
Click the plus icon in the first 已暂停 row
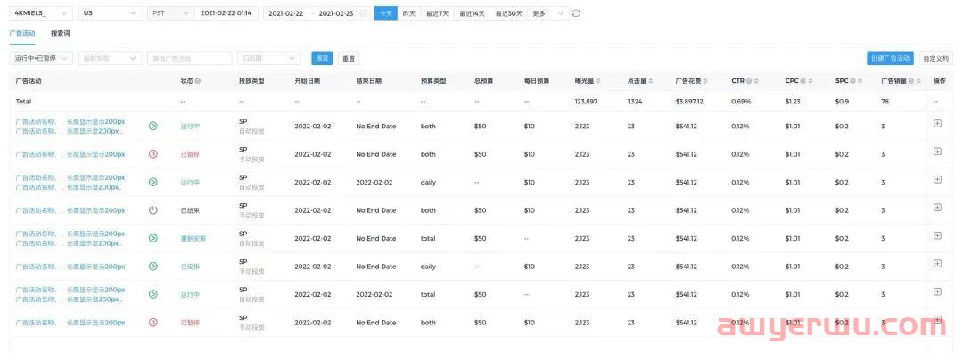[937, 151]
